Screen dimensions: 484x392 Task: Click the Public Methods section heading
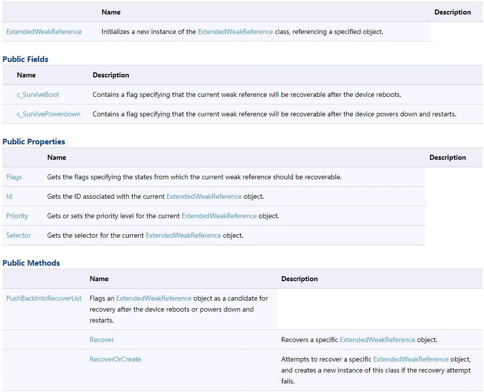pos(31,263)
